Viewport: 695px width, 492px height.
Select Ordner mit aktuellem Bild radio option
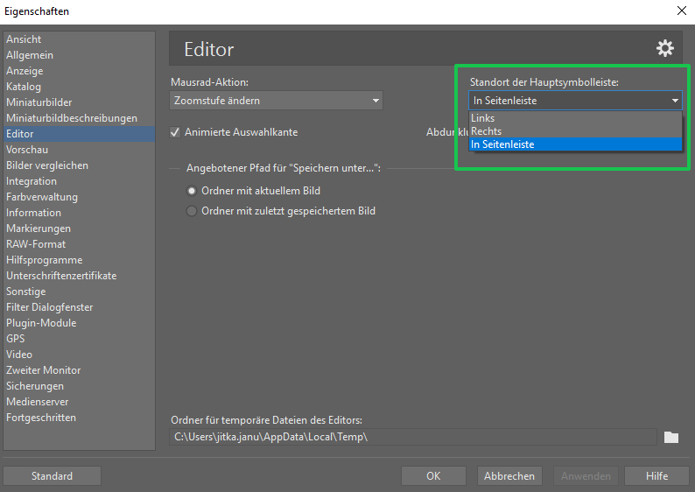tap(192, 191)
